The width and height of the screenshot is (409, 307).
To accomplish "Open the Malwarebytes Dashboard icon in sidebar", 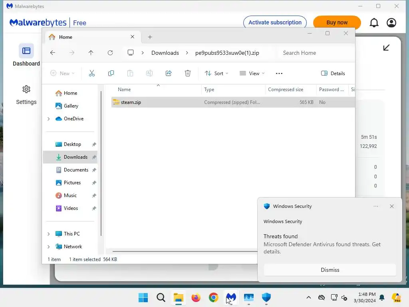I will click(26, 51).
